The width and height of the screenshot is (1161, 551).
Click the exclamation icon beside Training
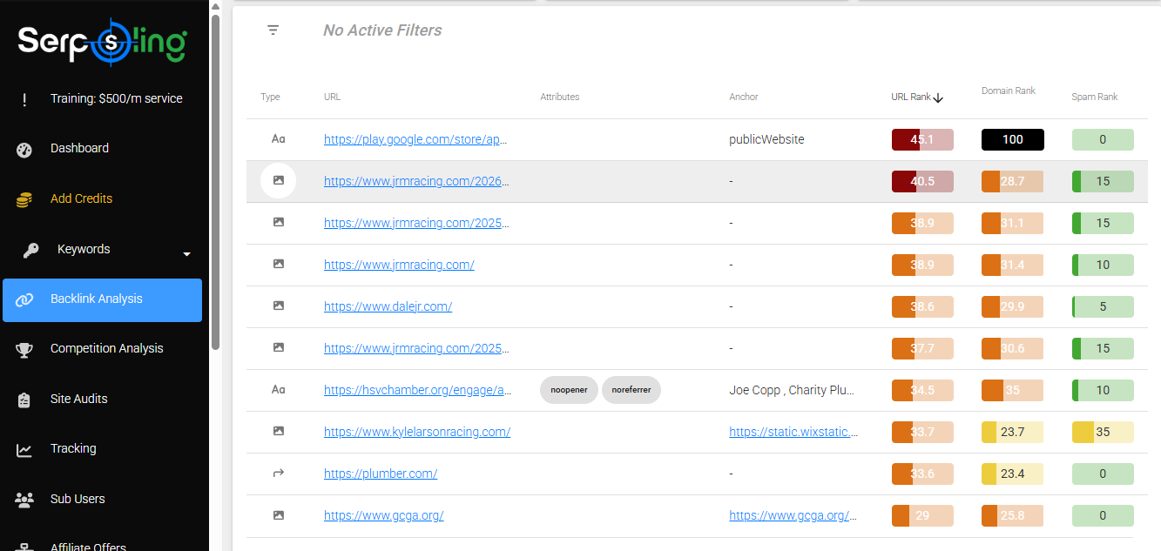click(24, 99)
